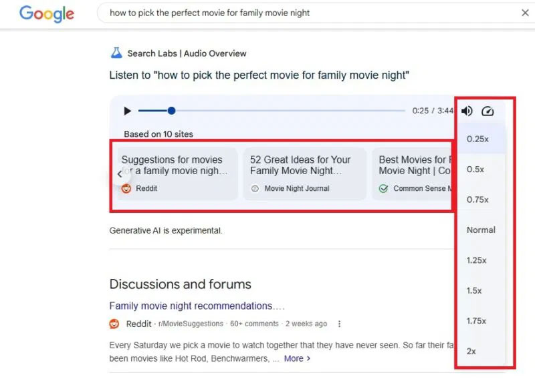535x379 pixels.
Task: Click the Search Labs flask icon
Action: pos(116,53)
